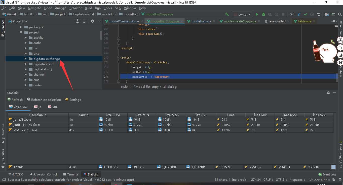Select the js (JS files) row

(171, 119)
